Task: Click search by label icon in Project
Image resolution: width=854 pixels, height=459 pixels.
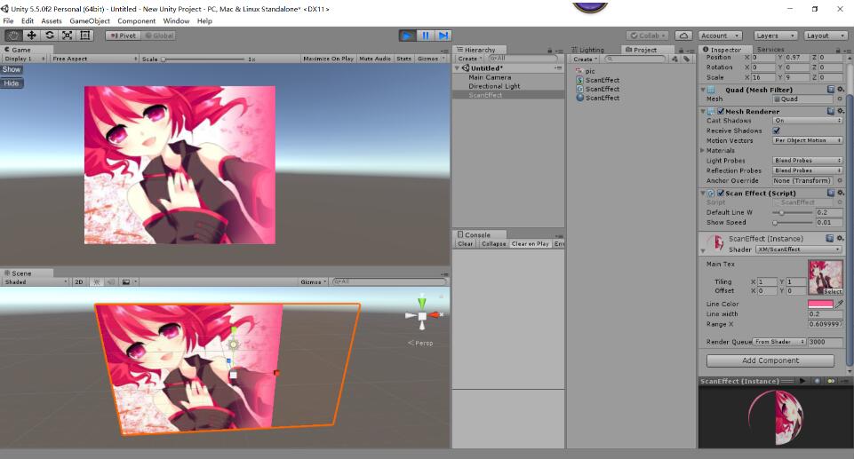Action: coord(686,59)
